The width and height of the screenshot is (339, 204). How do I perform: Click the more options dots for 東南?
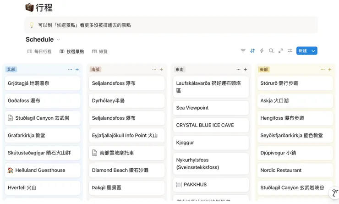point(238,69)
